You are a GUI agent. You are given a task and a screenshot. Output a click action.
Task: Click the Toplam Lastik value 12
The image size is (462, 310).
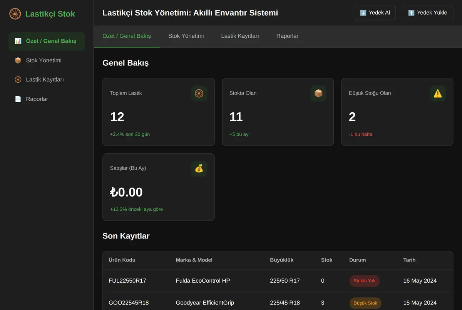(117, 117)
